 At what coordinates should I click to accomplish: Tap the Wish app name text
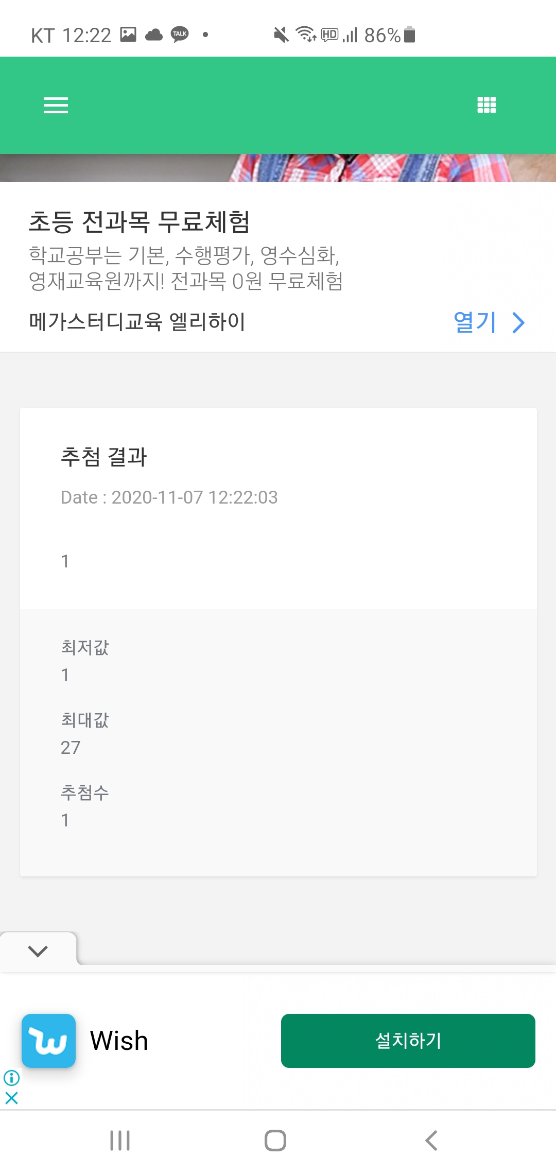pyautogui.click(x=119, y=1041)
